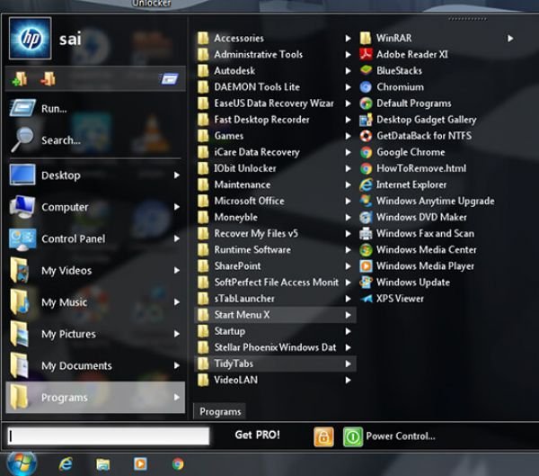Screen dimensions: 539x476
Task: Expand the Computer submenu arrow
Action: (177, 207)
